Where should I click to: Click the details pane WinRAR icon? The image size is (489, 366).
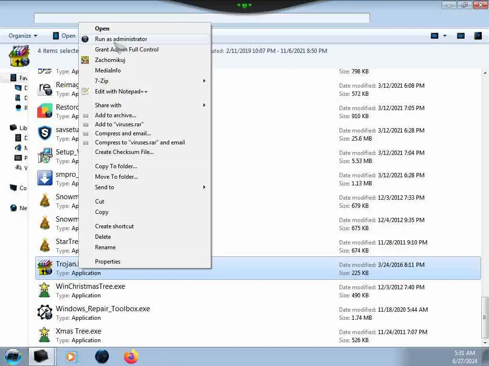pos(19,56)
